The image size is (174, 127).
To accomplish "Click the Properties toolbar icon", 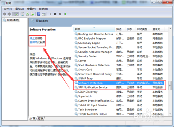I will [22, 14].
